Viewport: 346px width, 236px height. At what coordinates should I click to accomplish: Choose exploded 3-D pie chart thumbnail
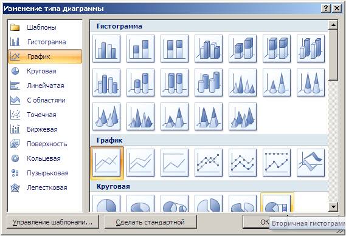click(243, 203)
